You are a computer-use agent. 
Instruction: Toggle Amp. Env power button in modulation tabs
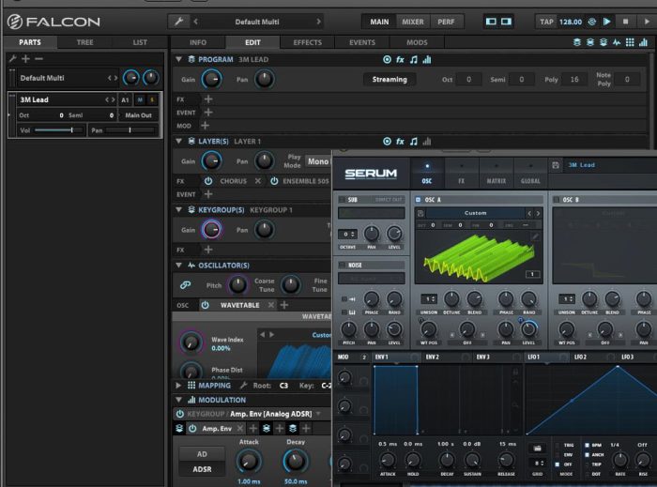(192, 429)
